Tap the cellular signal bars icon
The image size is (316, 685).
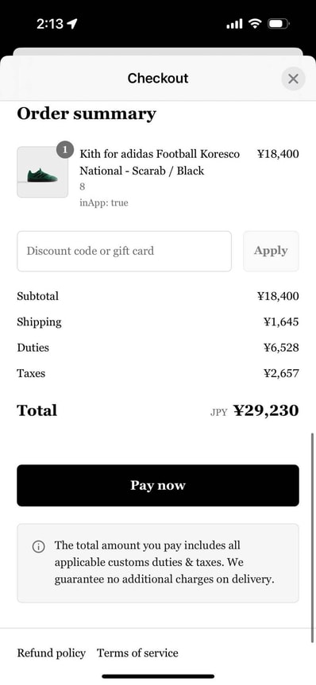pyautogui.click(x=234, y=24)
